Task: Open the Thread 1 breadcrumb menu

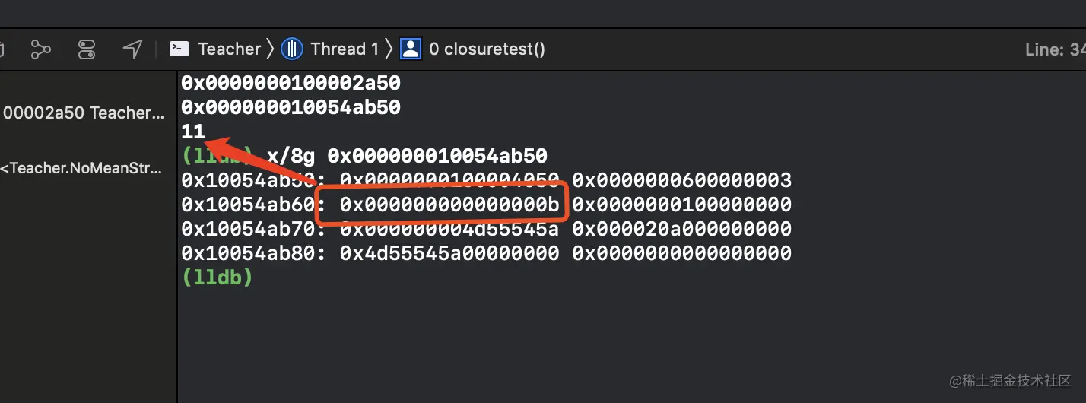Action: pyautogui.click(x=345, y=49)
